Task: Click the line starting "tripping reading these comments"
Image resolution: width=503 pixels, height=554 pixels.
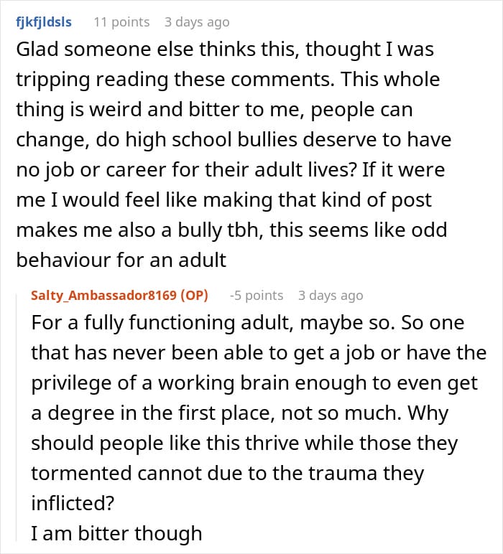Action: 228,78
